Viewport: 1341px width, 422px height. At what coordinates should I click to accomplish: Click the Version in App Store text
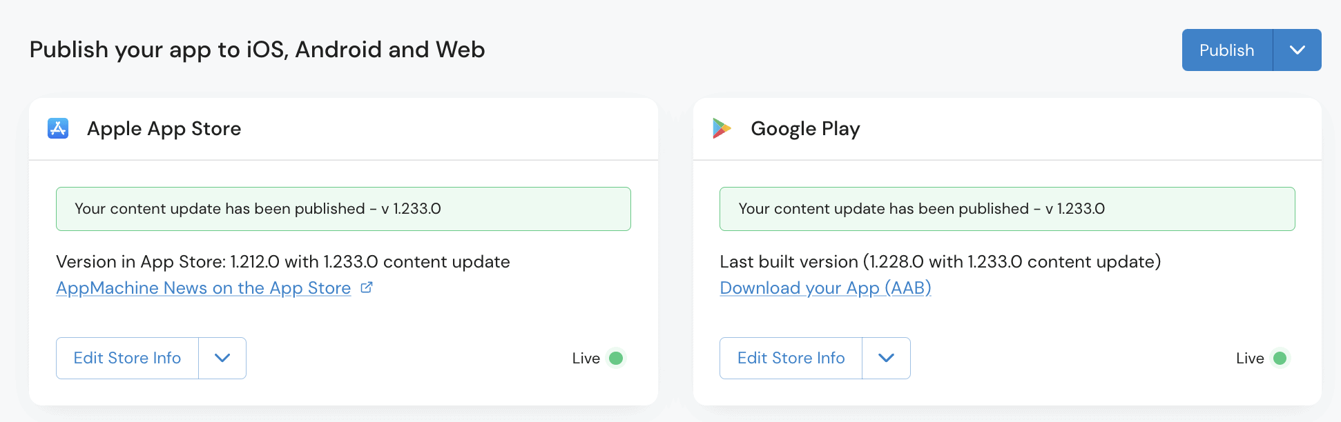(x=282, y=262)
